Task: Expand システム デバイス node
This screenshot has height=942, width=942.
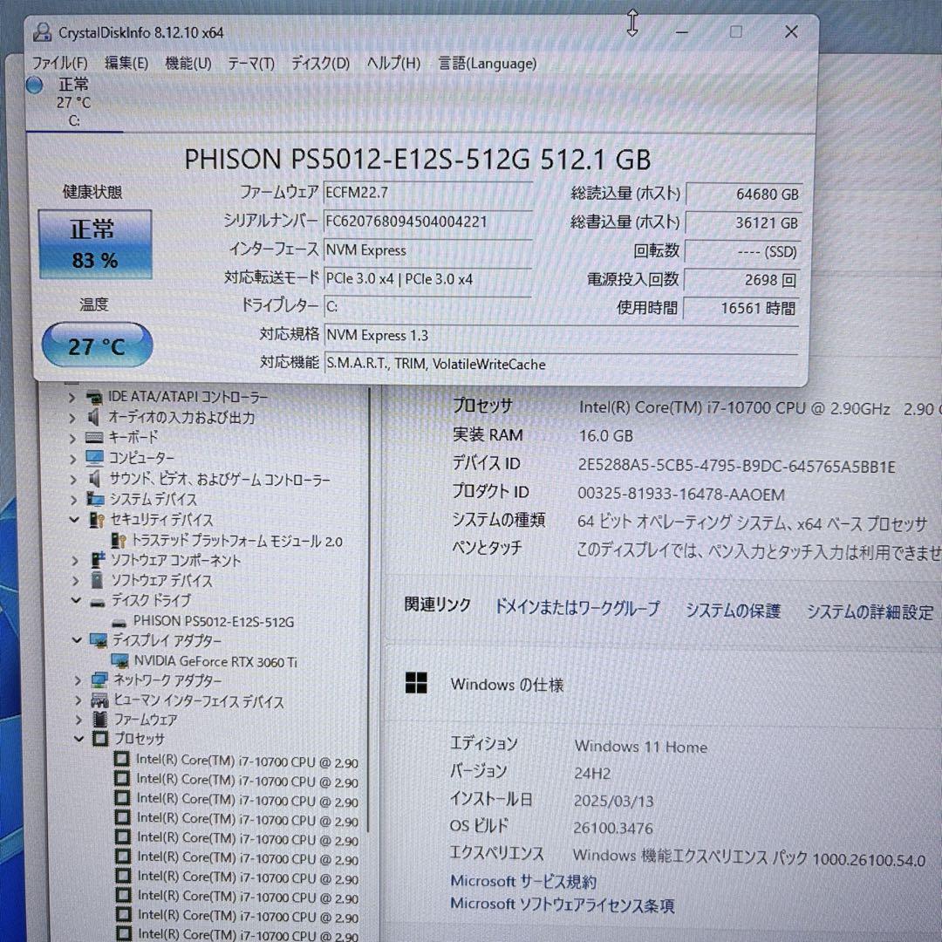Action: (74, 500)
